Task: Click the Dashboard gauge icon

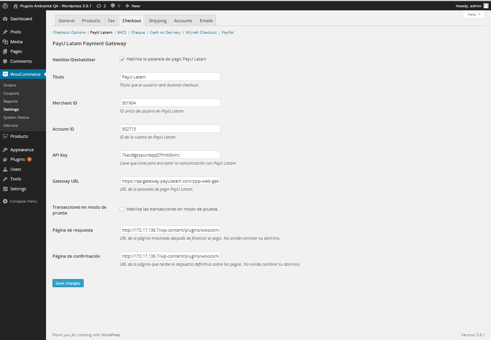Action: pos(5,19)
